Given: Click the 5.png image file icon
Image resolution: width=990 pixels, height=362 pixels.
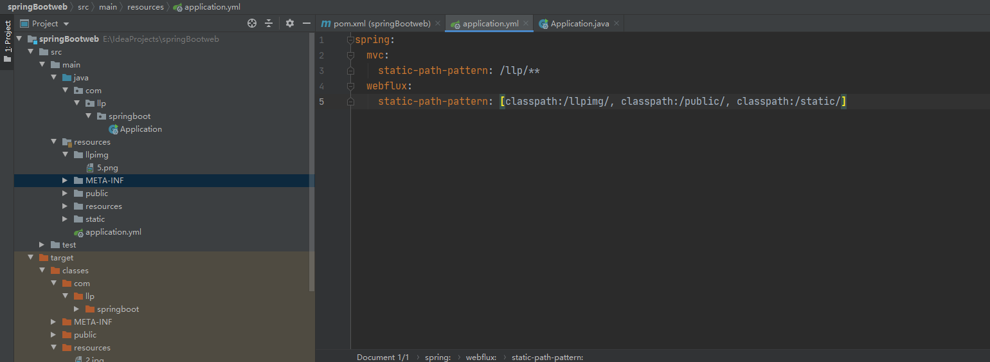Looking at the screenshot, I should [90, 168].
